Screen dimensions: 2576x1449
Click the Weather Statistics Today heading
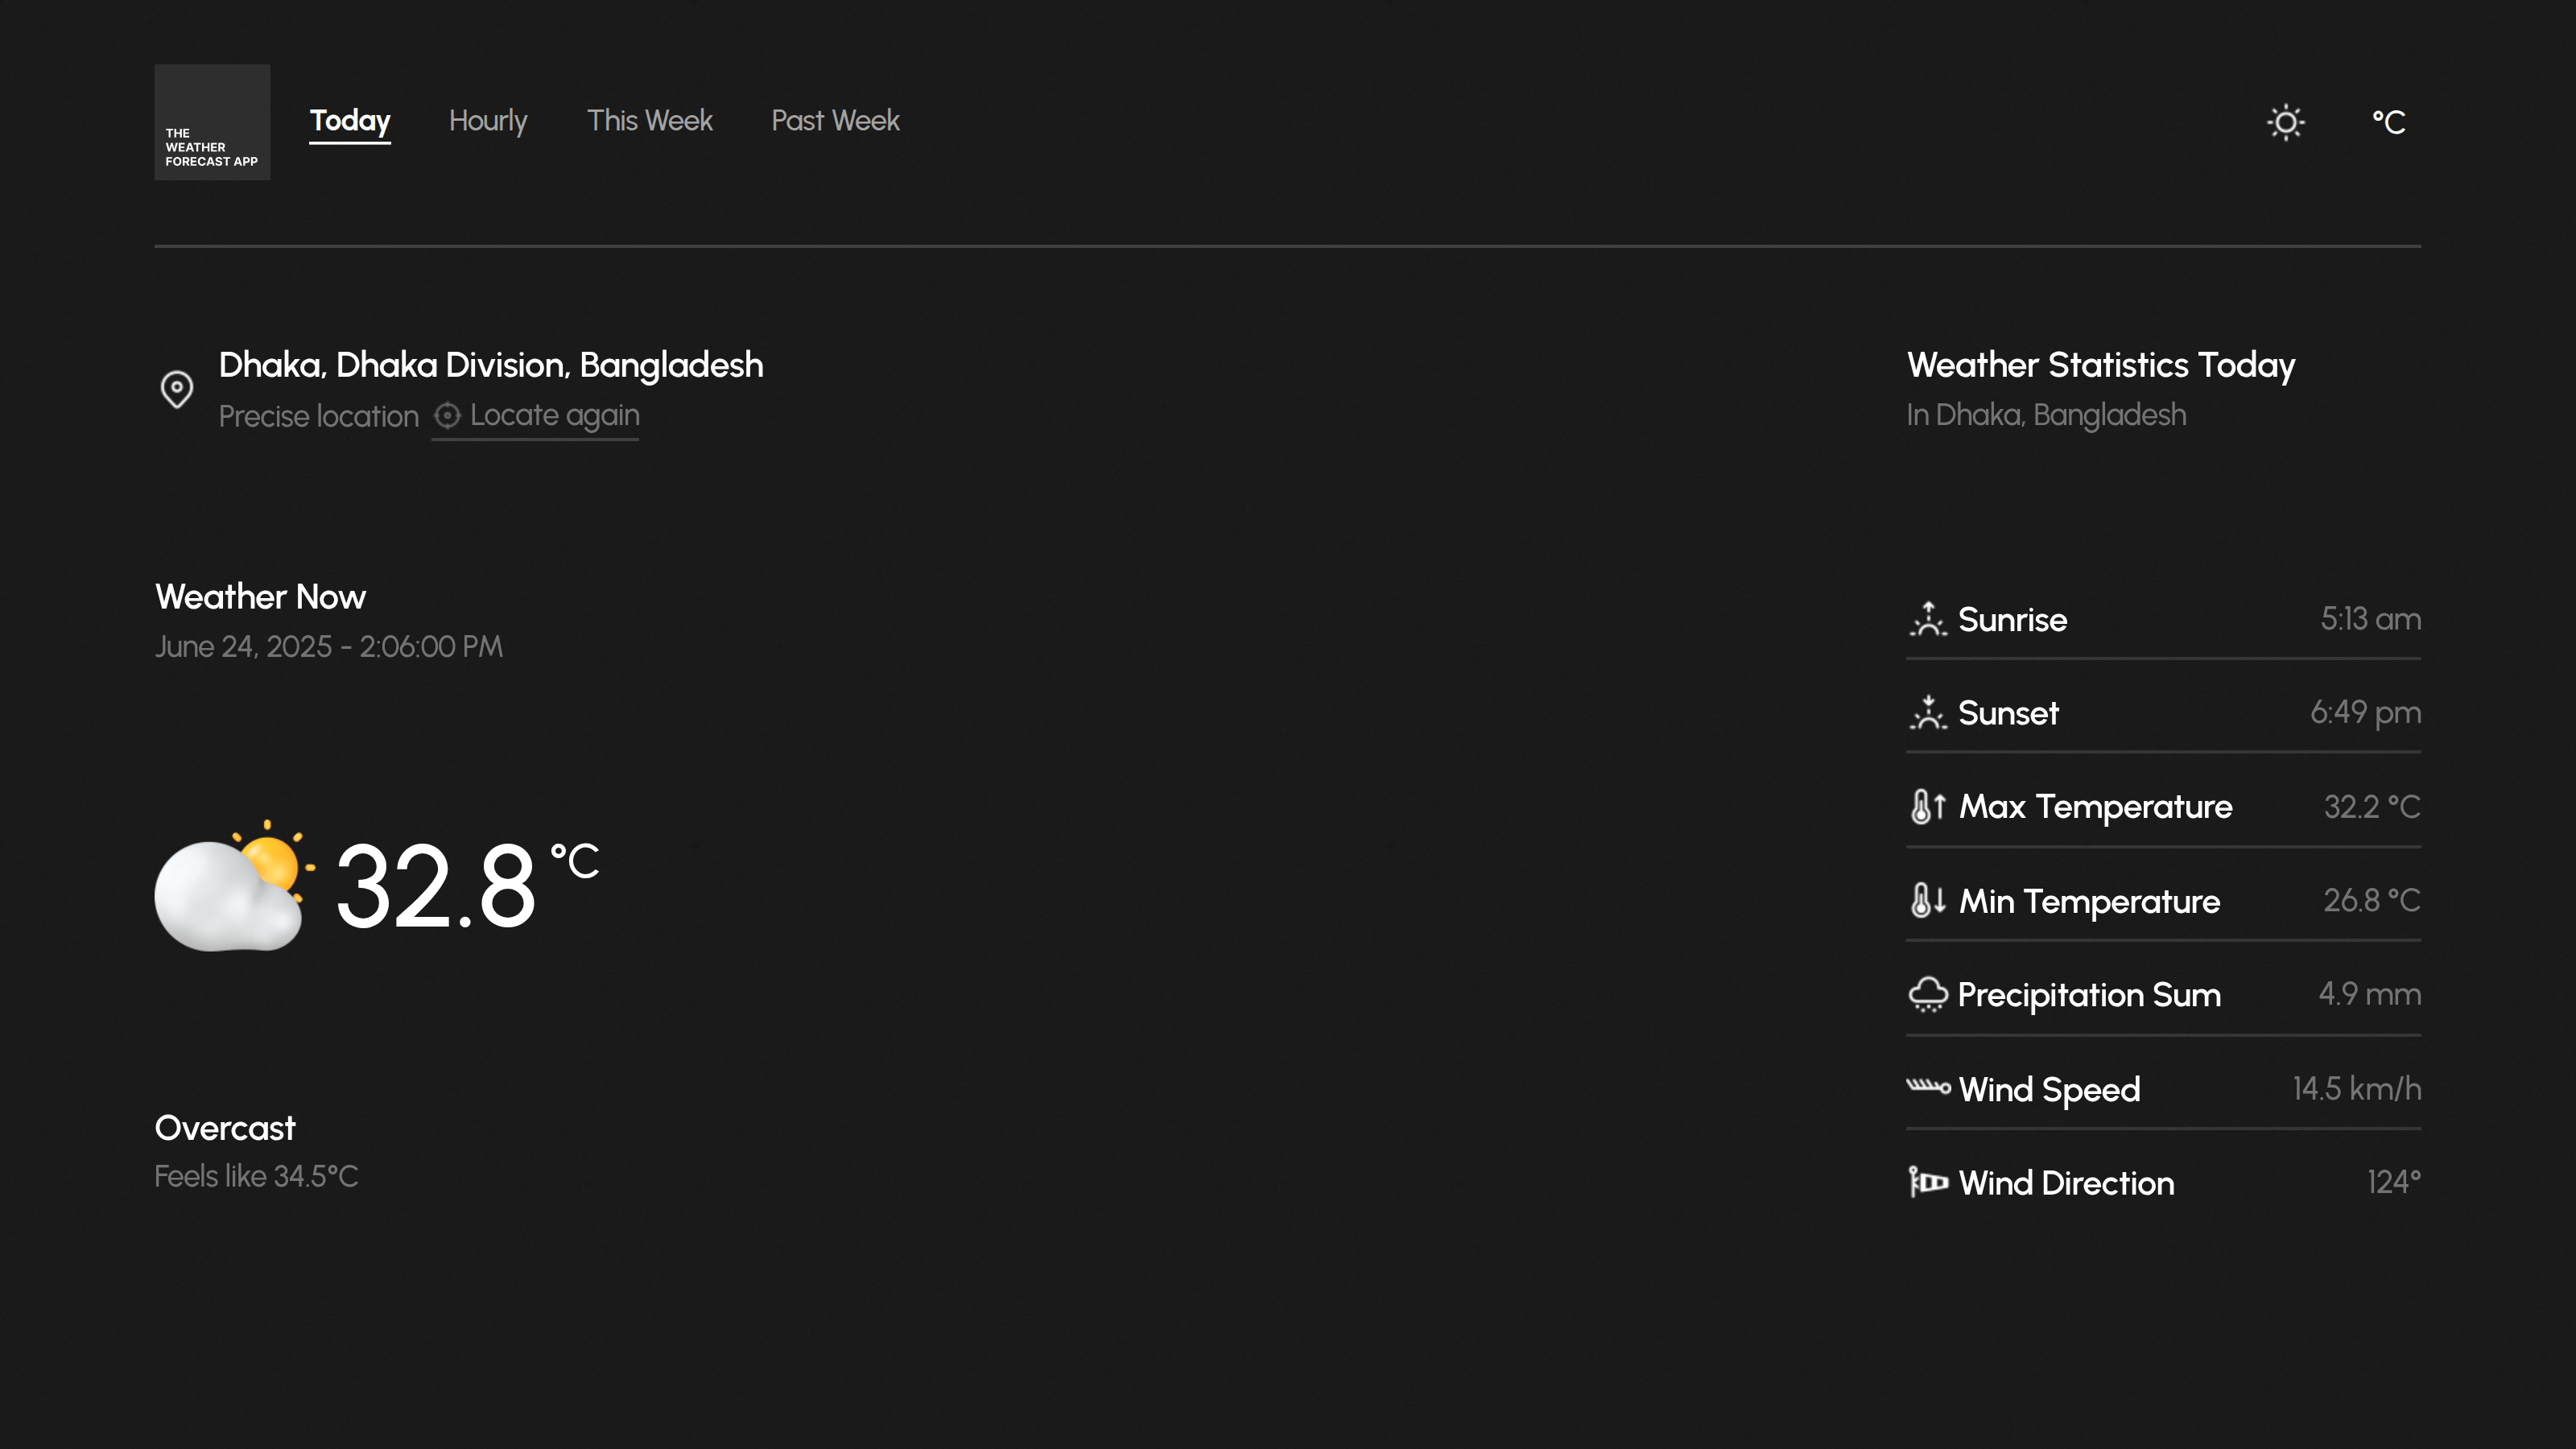click(2100, 365)
